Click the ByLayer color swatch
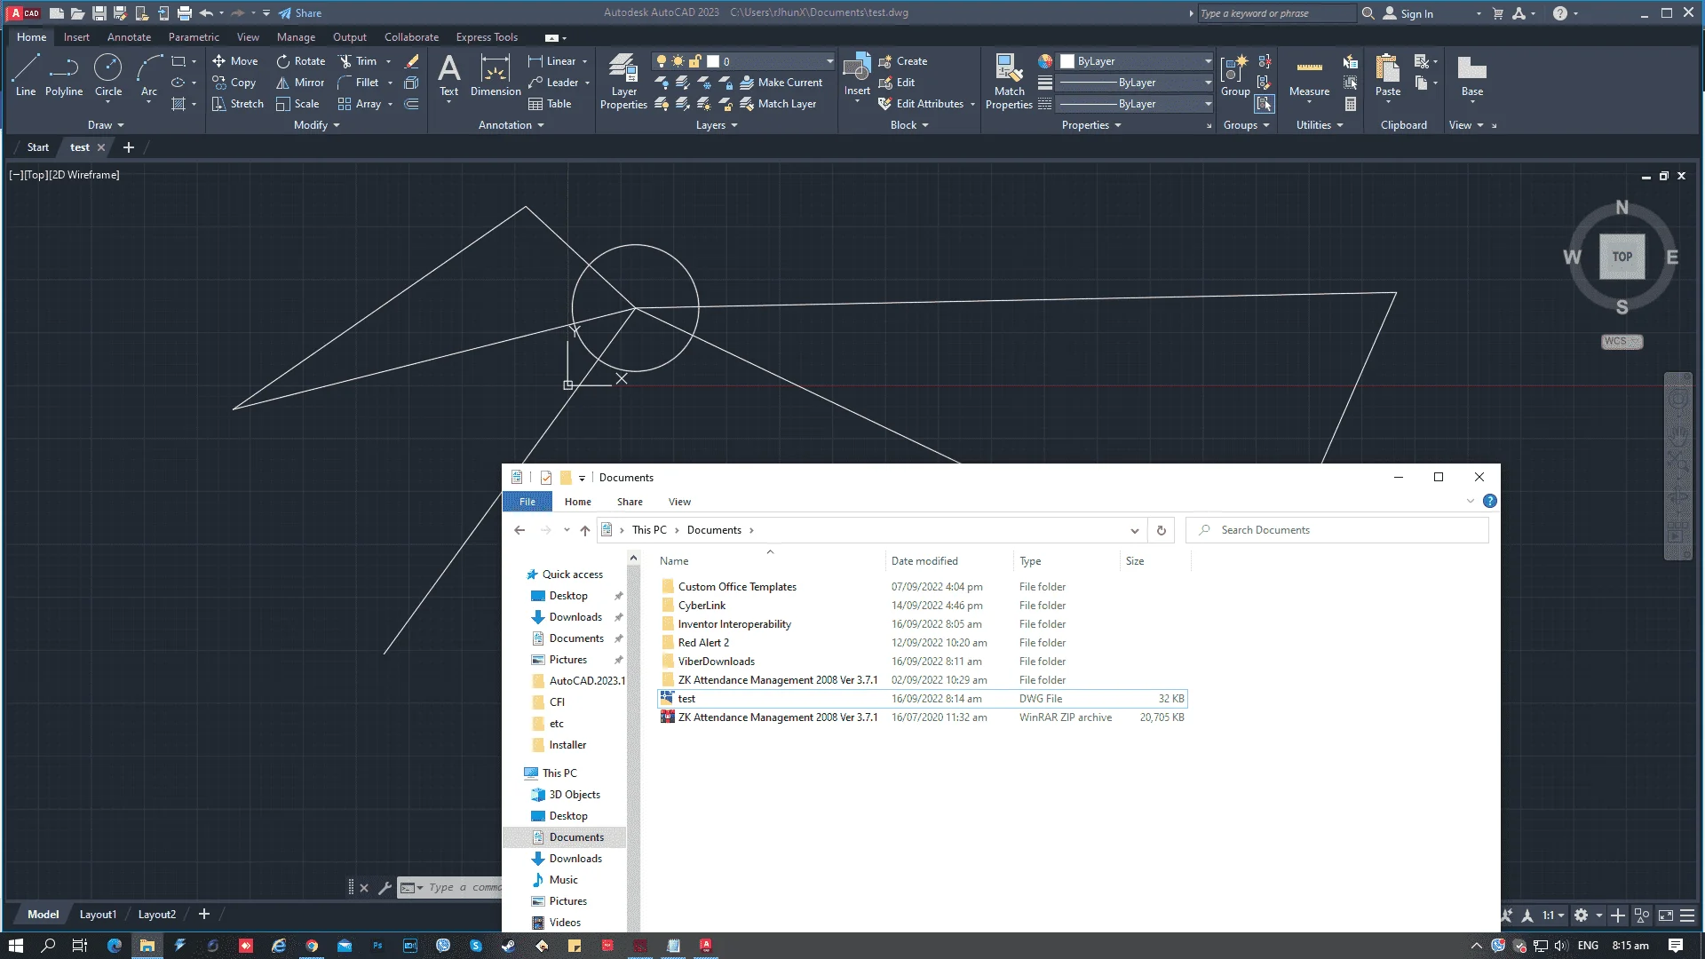Screen dimensions: 1705x959 pos(1067,61)
